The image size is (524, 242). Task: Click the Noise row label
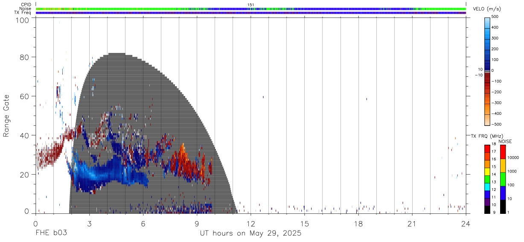26,9
